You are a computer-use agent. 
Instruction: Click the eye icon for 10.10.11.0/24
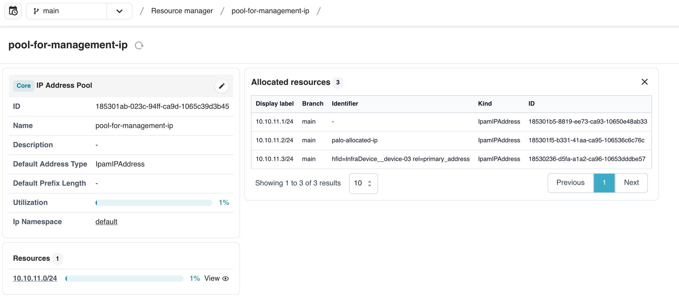(225, 279)
